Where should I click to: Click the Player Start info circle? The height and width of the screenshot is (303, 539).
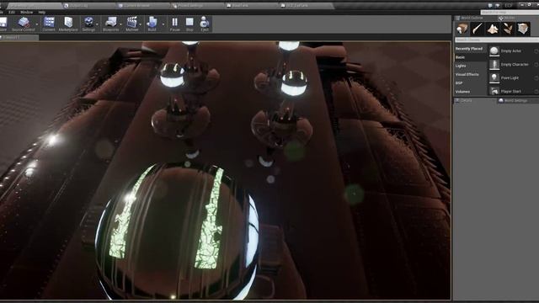click(x=536, y=92)
